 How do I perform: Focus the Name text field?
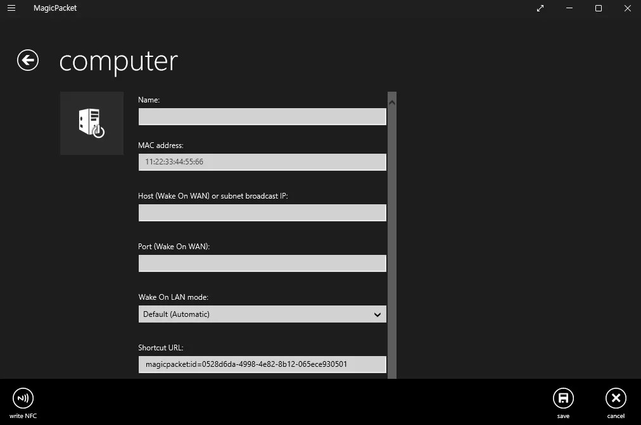pos(262,116)
